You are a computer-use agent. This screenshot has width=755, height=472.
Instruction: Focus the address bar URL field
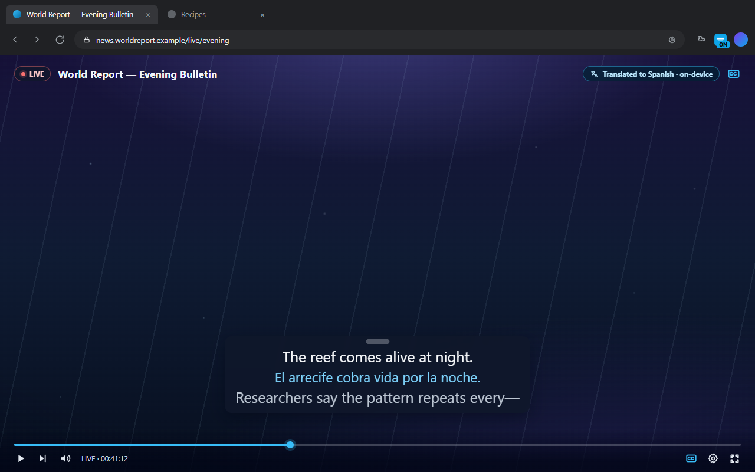pos(379,40)
